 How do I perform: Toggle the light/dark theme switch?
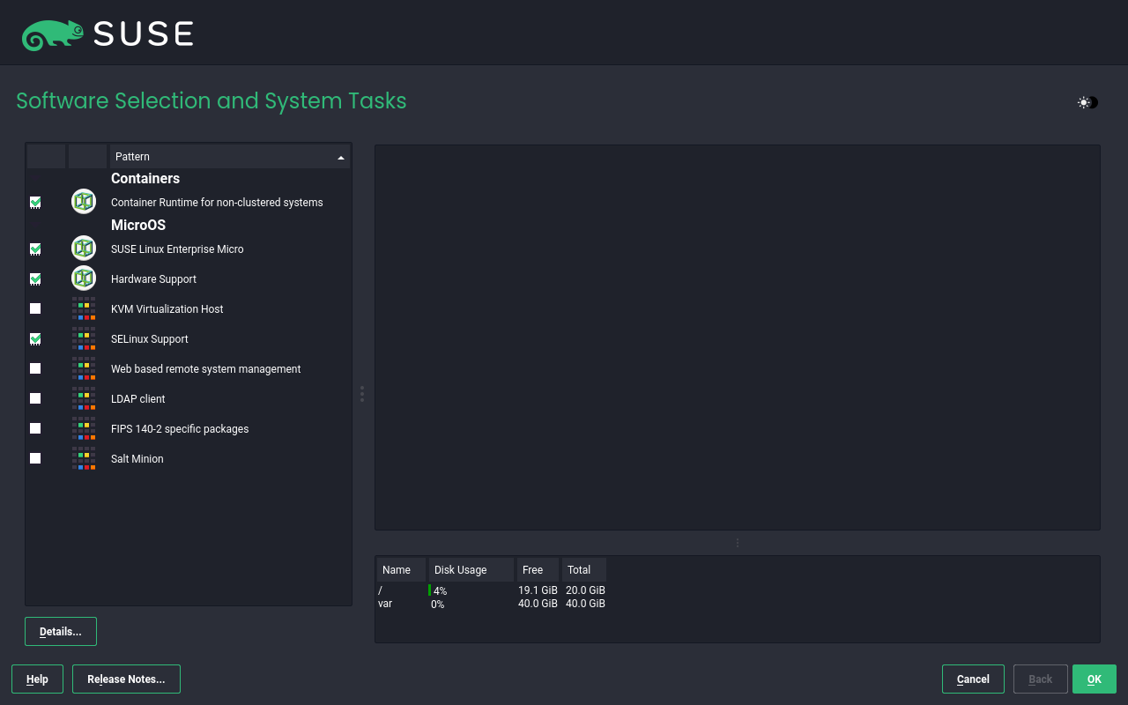(x=1087, y=102)
